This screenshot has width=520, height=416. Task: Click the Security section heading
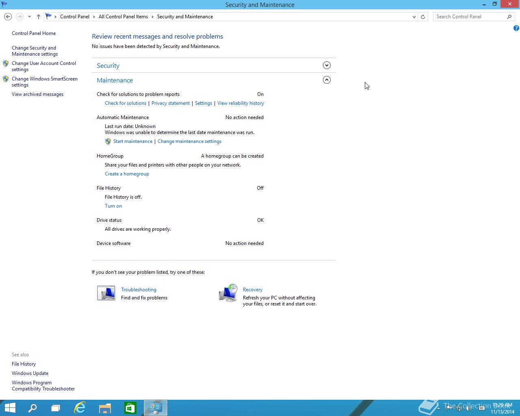108,65
